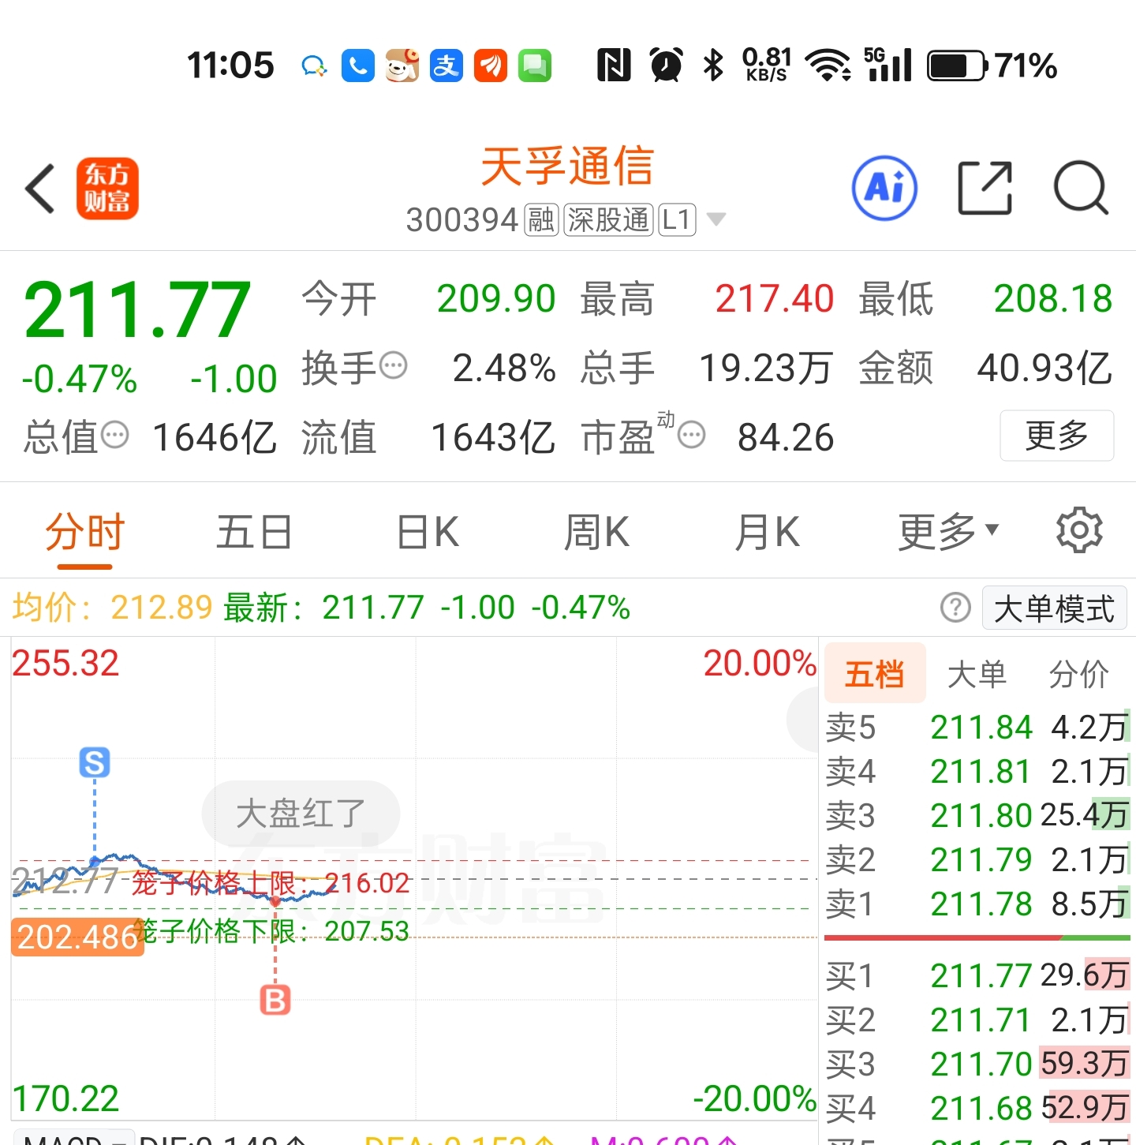Switch to the 大单 tab

pyautogui.click(x=977, y=675)
